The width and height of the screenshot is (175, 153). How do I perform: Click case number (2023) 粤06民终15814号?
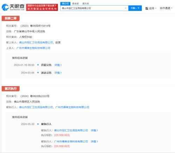tap(35, 26)
